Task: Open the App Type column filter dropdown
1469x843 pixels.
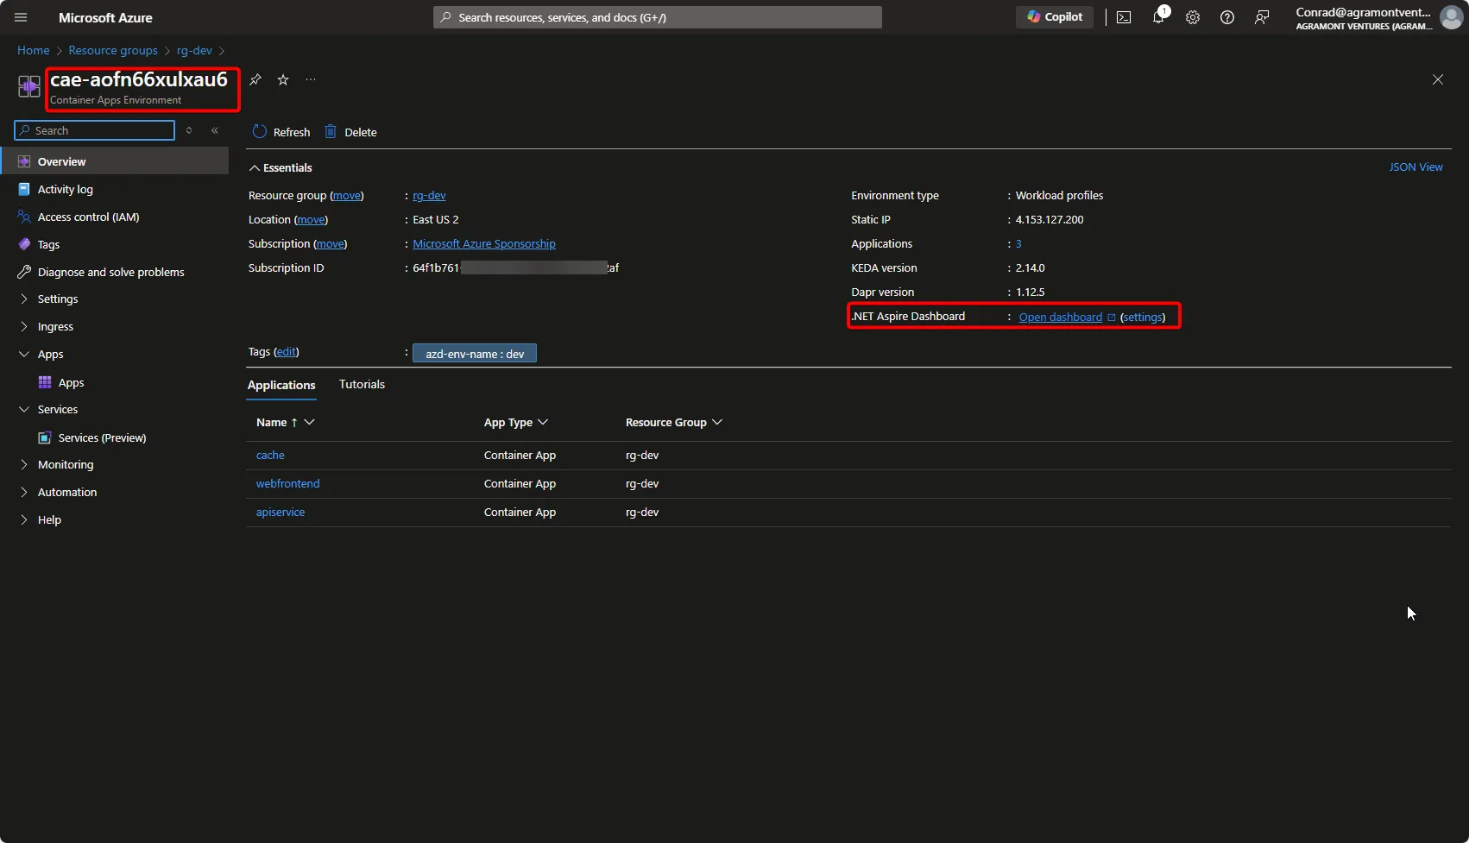Action: click(543, 422)
